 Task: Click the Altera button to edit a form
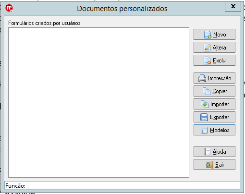point(214,48)
